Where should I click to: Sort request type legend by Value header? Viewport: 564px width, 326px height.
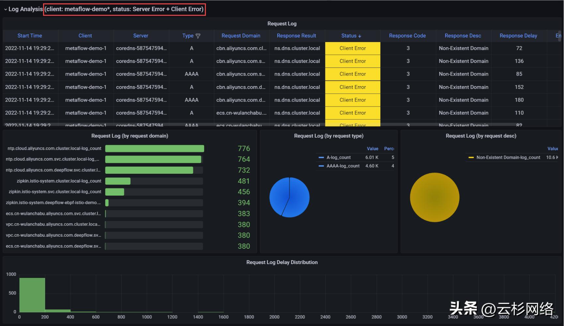click(x=373, y=149)
